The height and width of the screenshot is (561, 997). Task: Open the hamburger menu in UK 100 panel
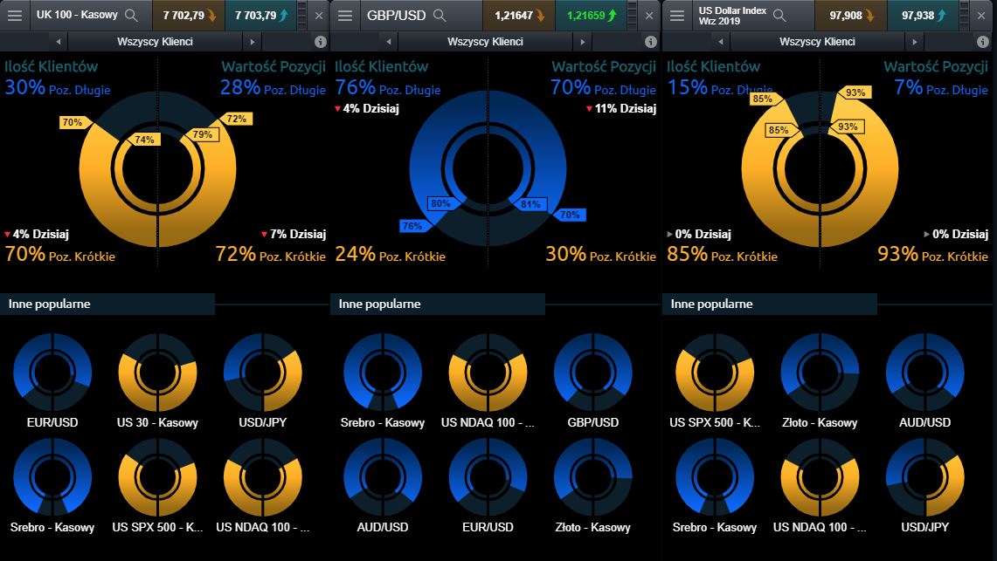pyautogui.click(x=15, y=16)
